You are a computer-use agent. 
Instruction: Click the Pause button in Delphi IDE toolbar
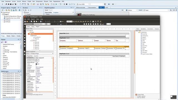click(x=64, y=4)
